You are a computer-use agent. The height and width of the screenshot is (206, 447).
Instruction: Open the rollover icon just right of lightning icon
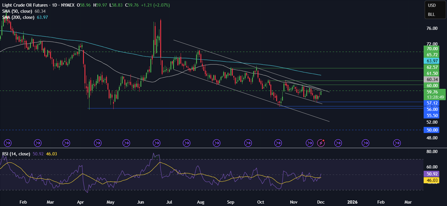[338, 143]
